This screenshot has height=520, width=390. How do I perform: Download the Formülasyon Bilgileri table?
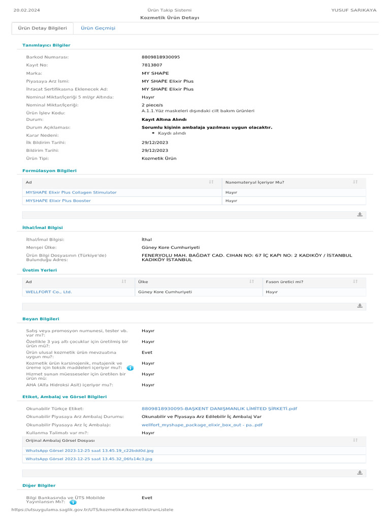360,215
